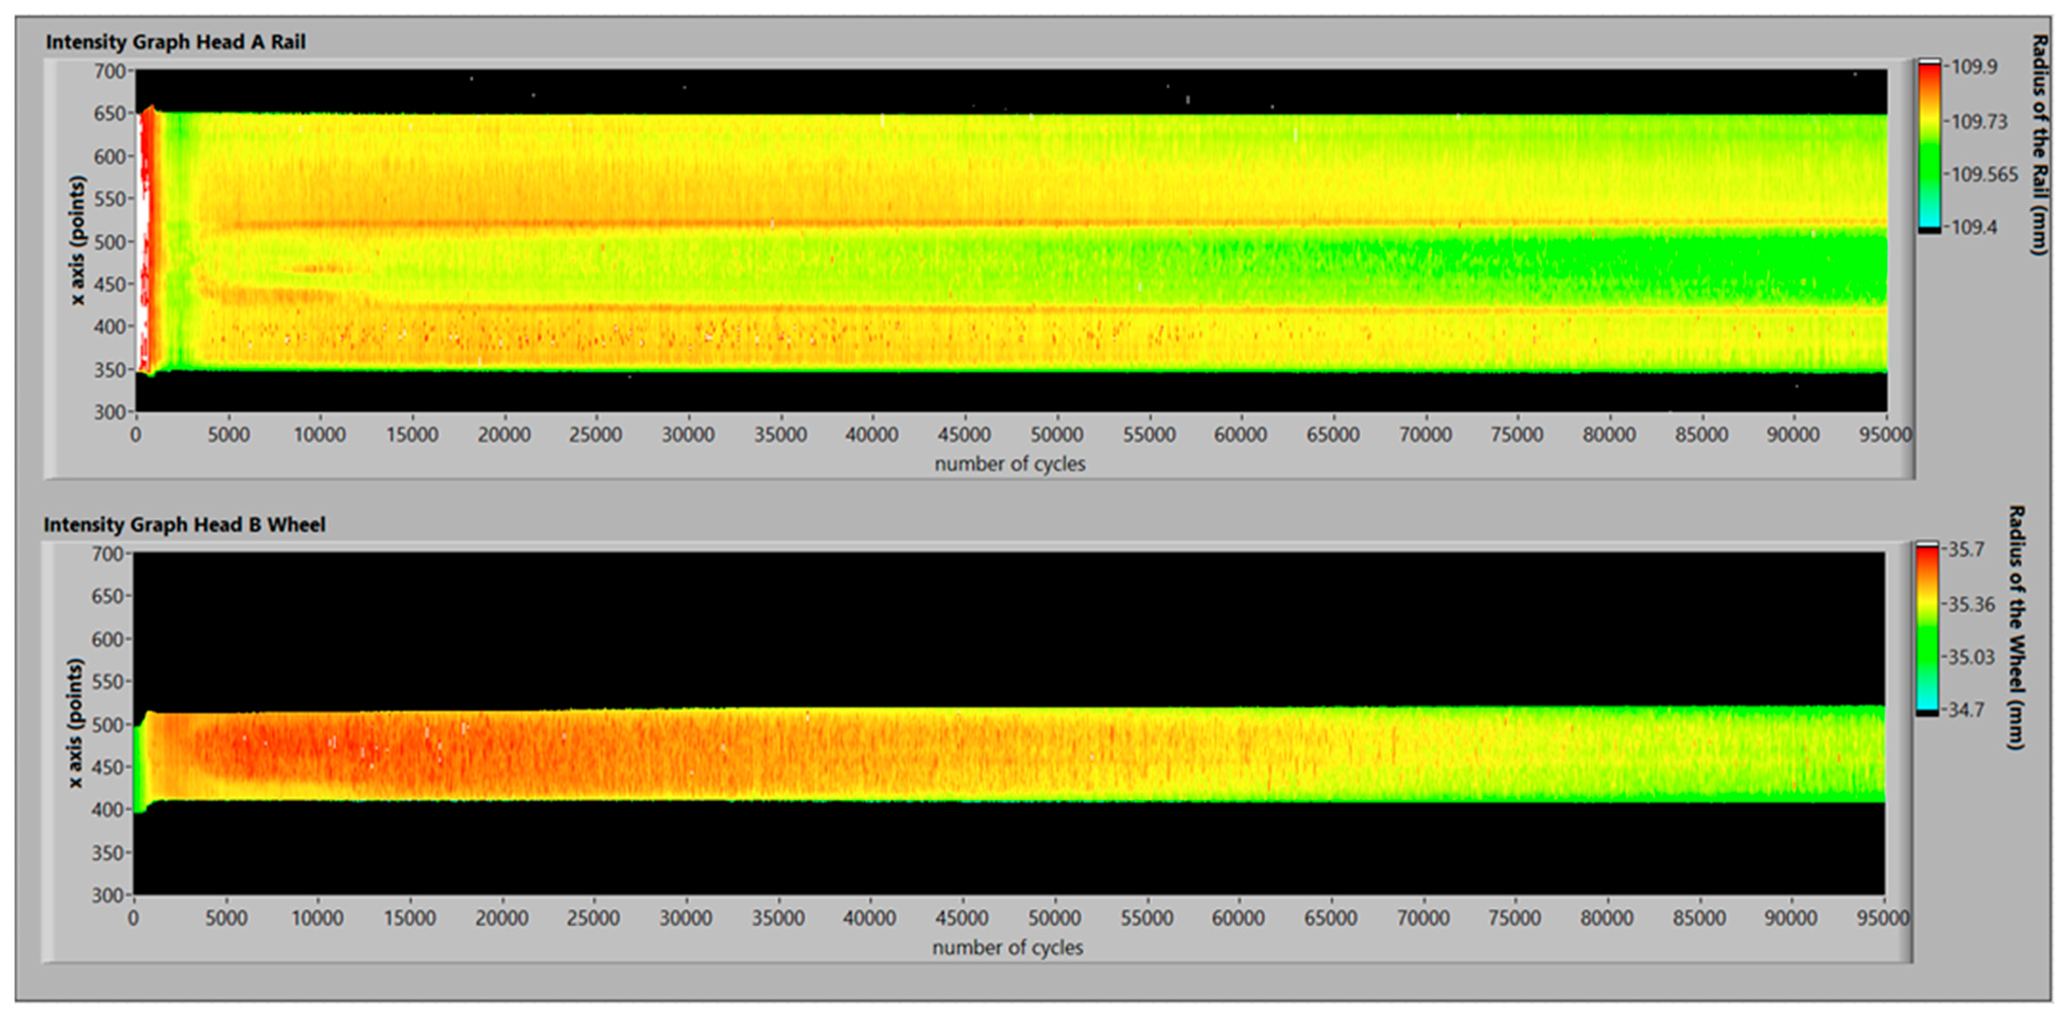Click the Rail graph's x axis (points) label
2064x1016 pixels.
tap(77, 240)
